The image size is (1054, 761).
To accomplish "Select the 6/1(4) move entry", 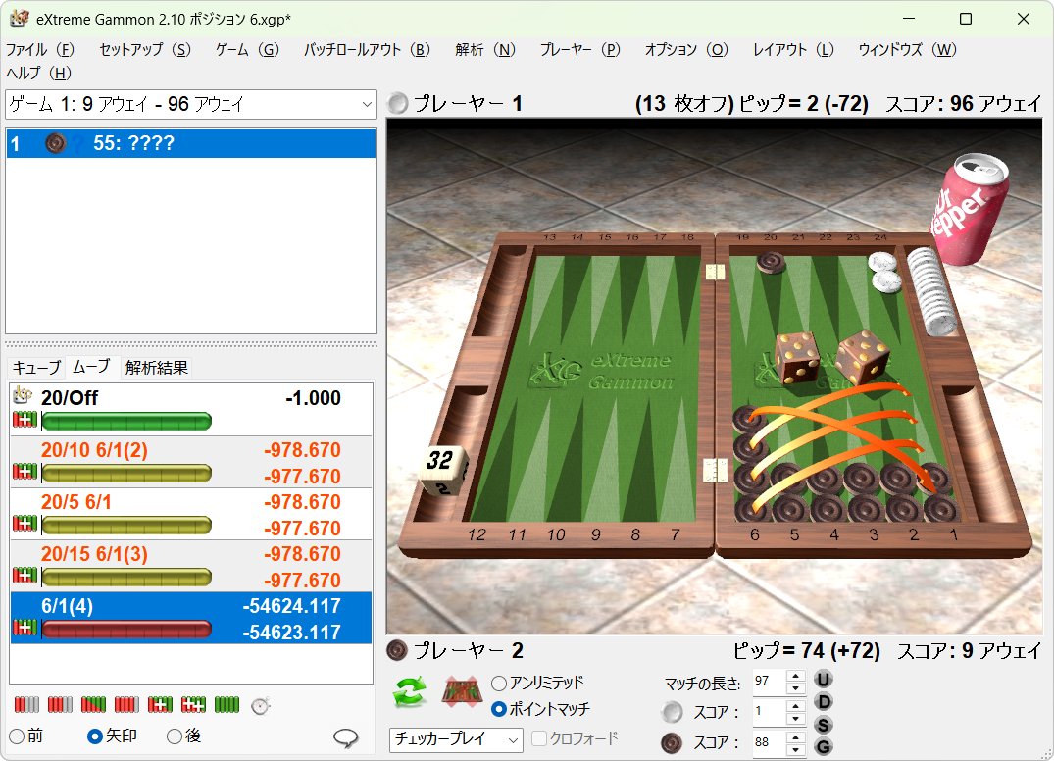I will (191, 618).
